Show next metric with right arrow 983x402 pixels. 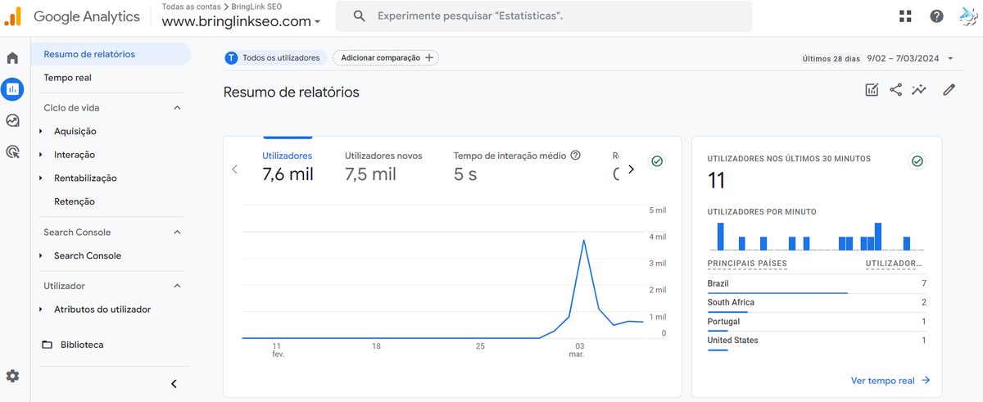pyautogui.click(x=631, y=169)
